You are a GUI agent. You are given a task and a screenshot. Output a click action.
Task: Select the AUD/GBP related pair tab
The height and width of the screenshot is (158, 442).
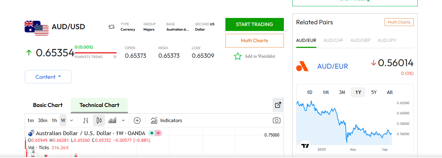tap(360, 40)
